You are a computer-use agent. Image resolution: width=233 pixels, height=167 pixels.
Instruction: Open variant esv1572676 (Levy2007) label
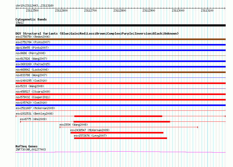90,136
